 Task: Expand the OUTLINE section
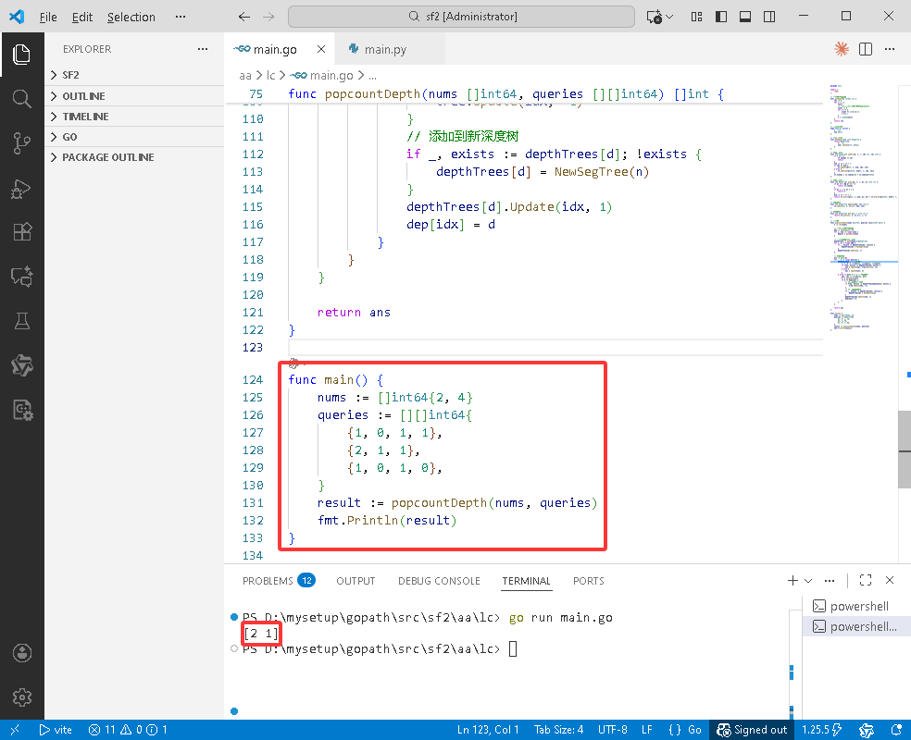[134, 96]
